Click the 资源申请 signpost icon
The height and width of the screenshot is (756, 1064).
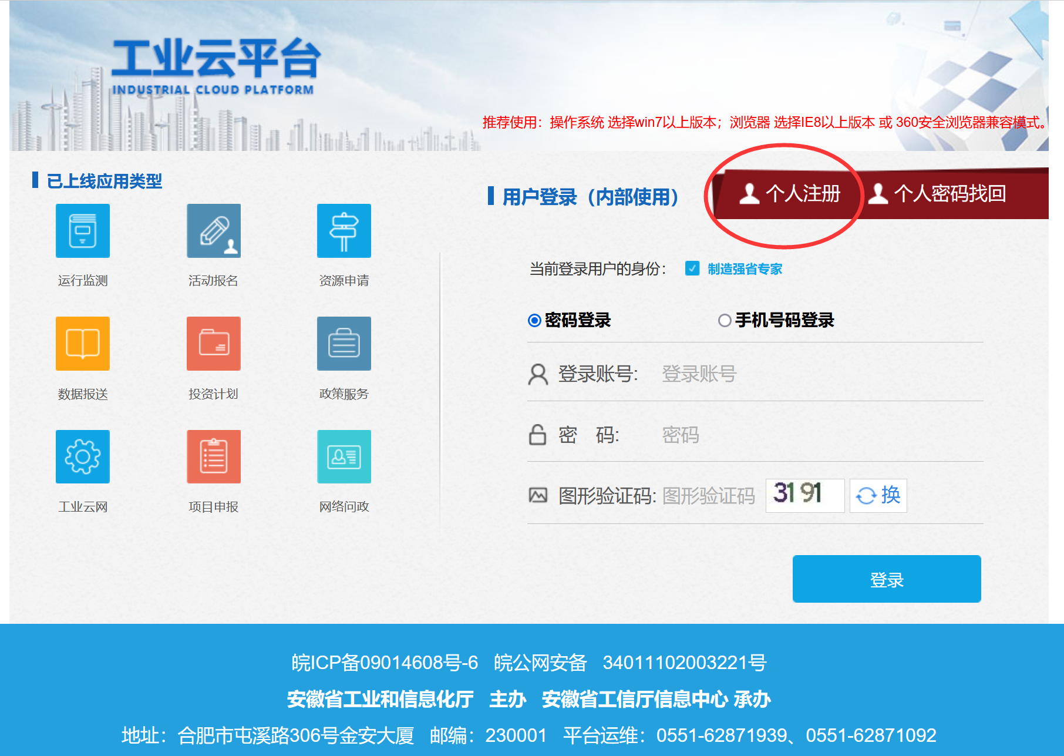(344, 231)
